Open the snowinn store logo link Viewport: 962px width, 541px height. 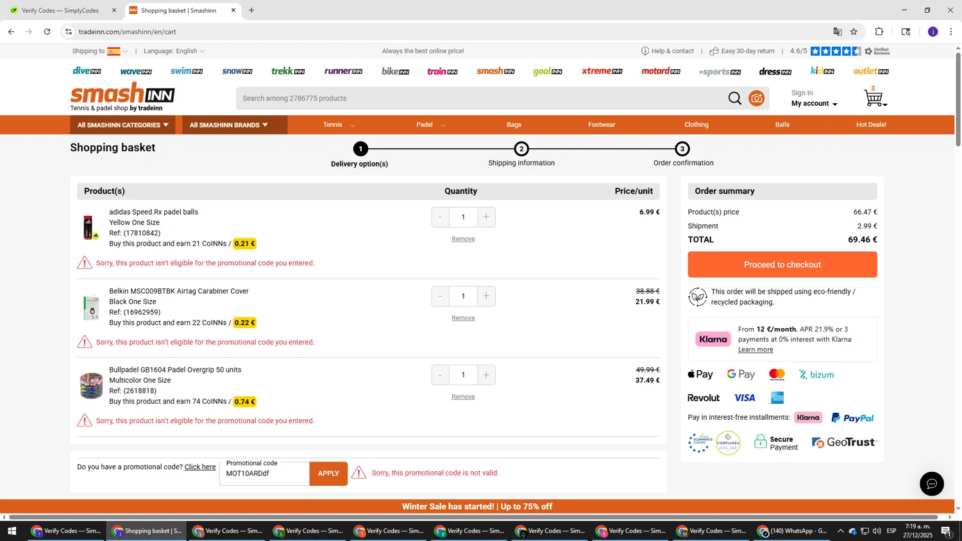click(x=237, y=71)
